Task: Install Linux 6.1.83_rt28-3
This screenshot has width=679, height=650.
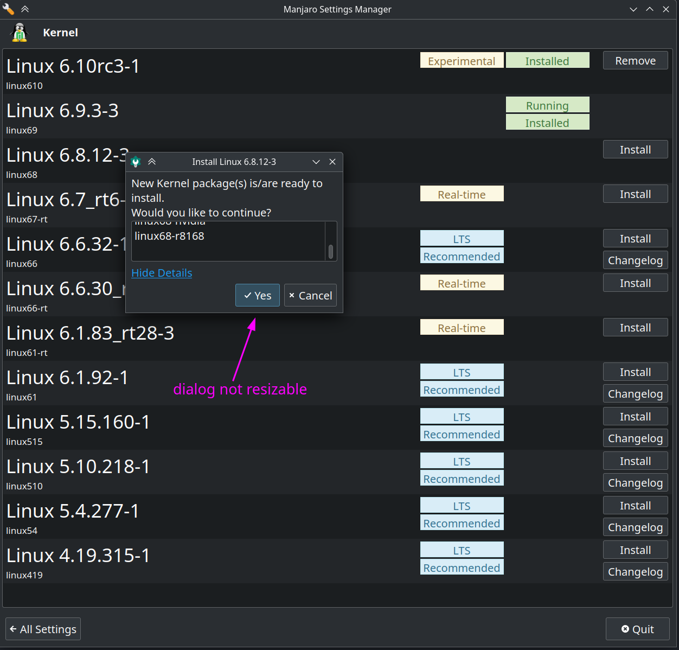Action: 636,328
